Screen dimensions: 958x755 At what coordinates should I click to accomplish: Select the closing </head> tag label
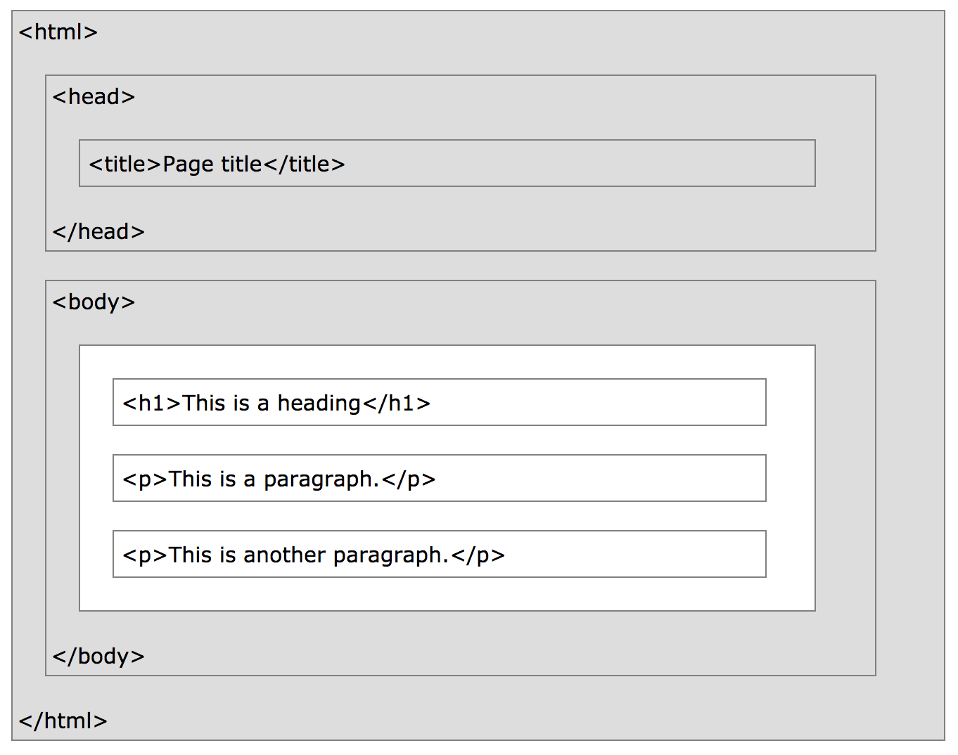point(98,232)
